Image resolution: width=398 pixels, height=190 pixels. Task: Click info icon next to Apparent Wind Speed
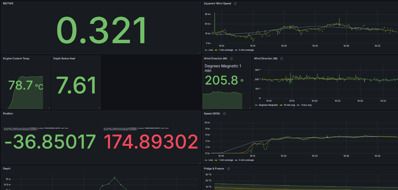235,4
